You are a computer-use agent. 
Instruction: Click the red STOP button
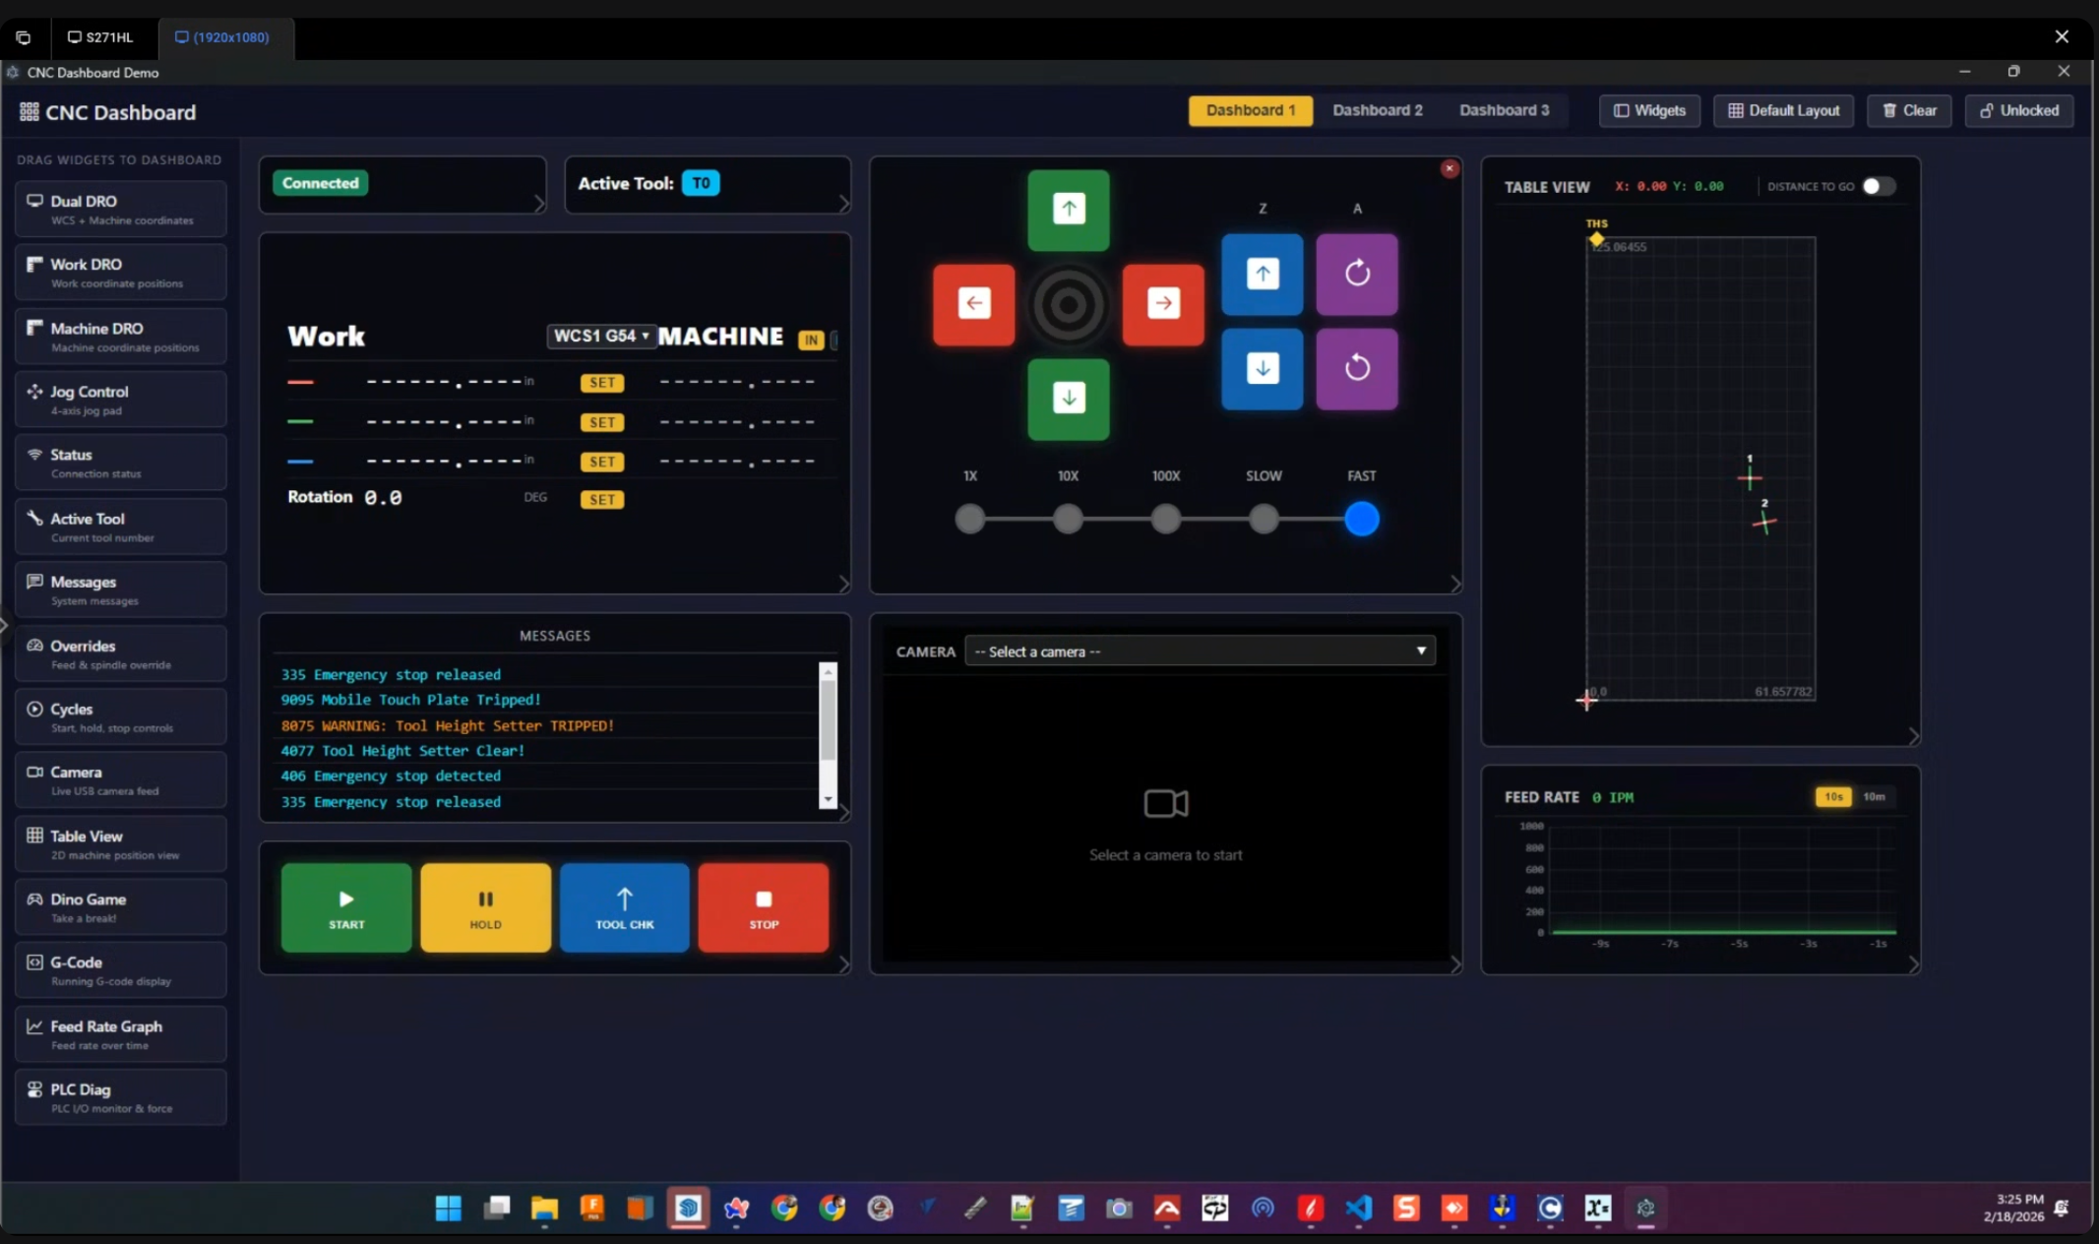[x=763, y=907]
